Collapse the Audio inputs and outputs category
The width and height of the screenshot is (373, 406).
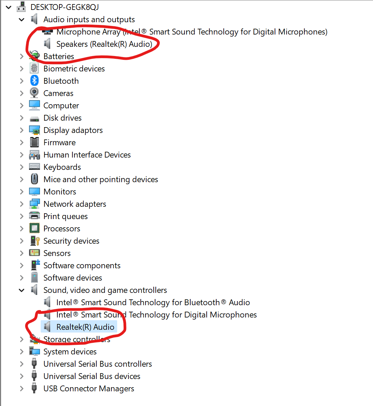pyautogui.click(x=21, y=19)
